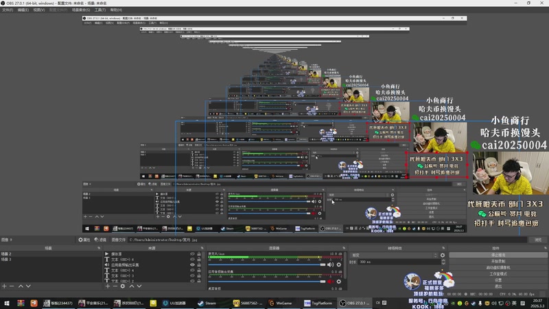Toggle visibility eye for 应用音频输出采集 source
Image resolution: width=549 pixels, height=309 pixels.
click(192, 265)
